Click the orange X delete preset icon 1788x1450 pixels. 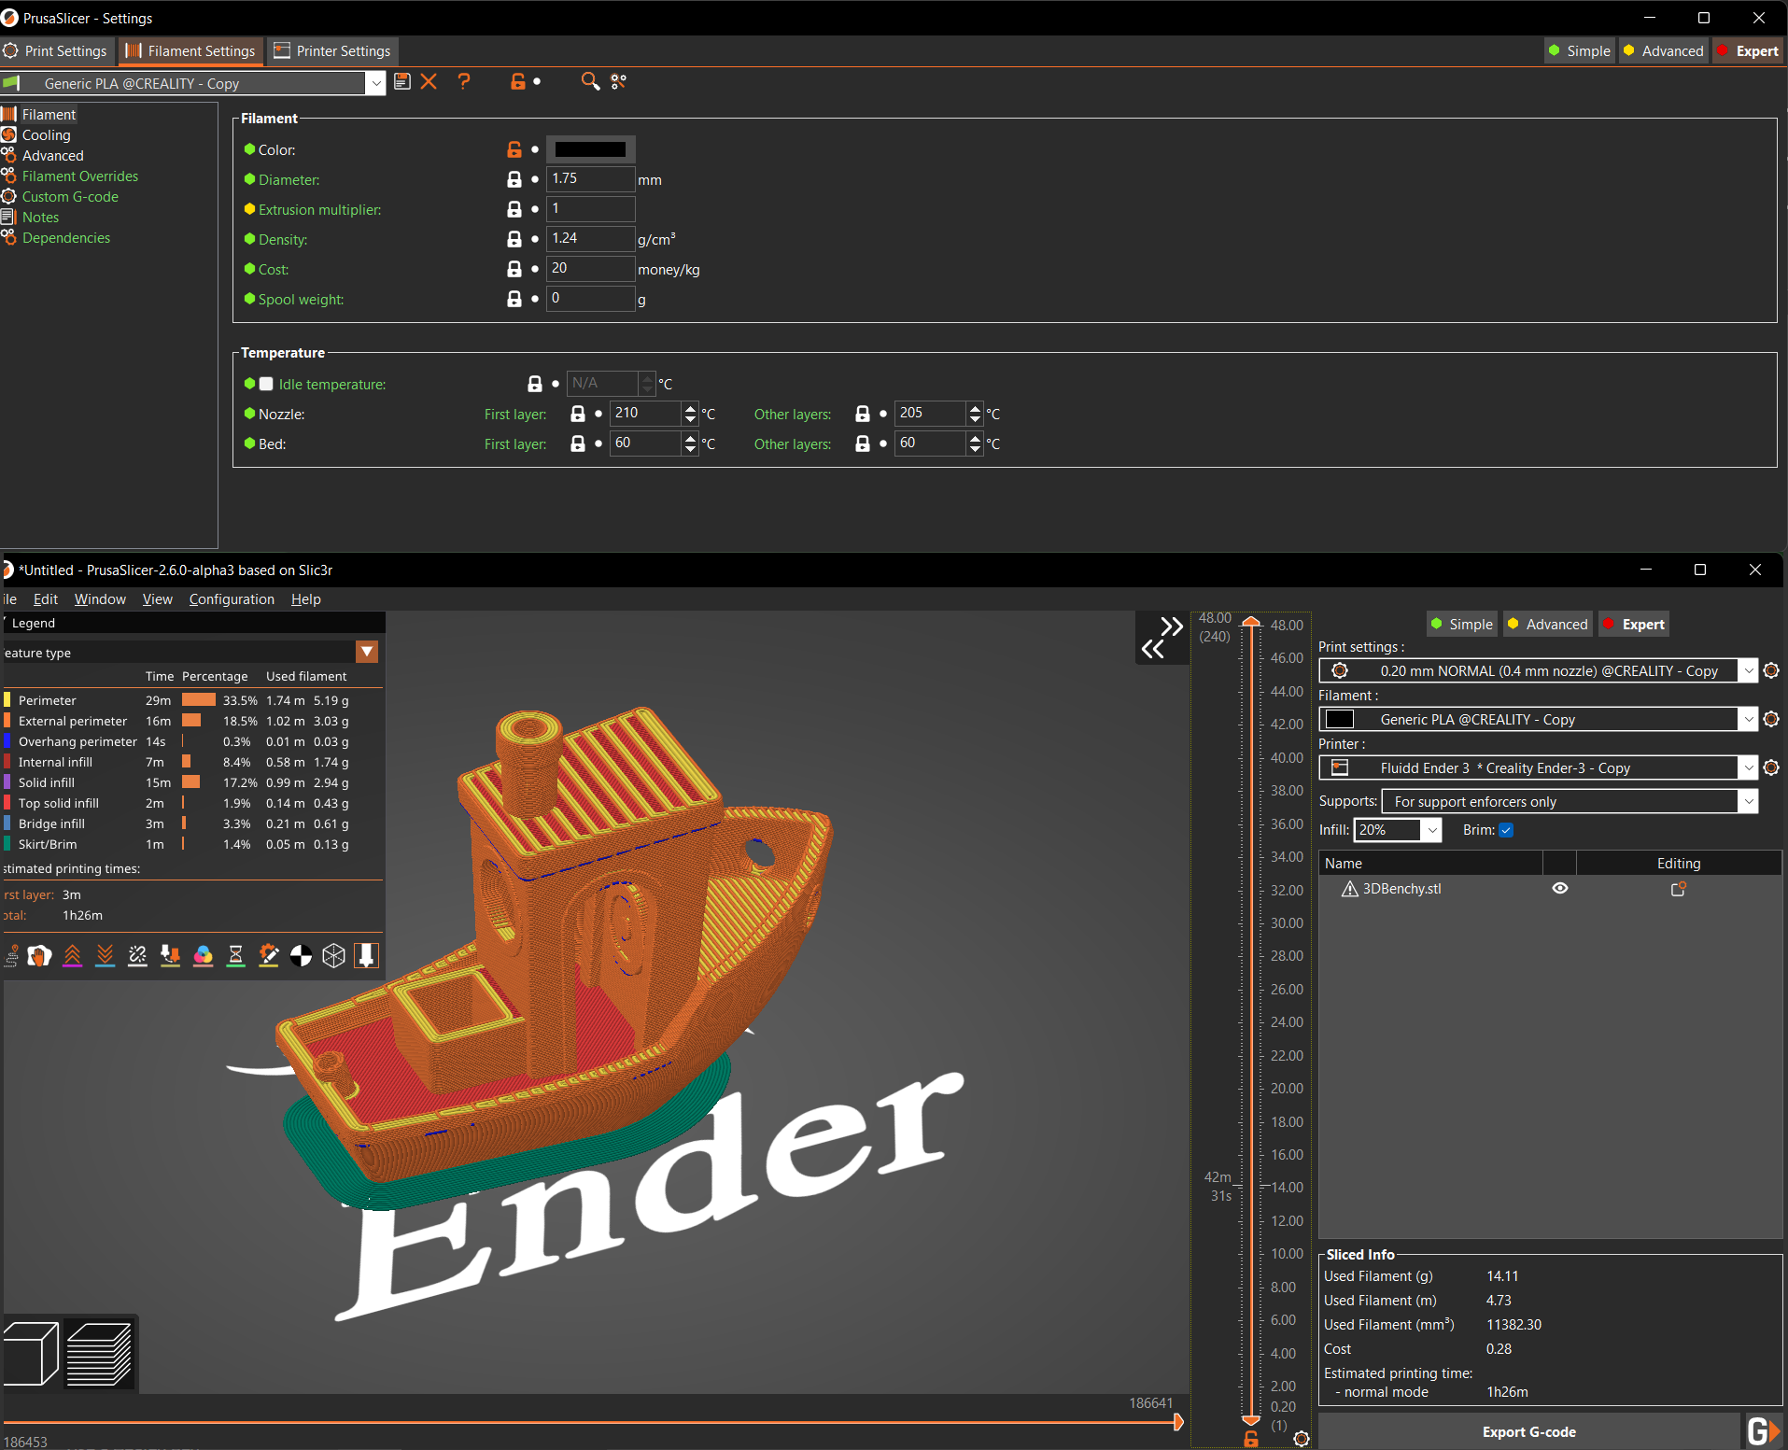click(x=429, y=82)
